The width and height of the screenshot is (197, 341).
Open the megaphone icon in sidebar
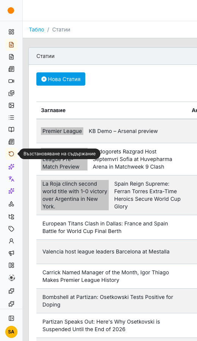coord(11,253)
